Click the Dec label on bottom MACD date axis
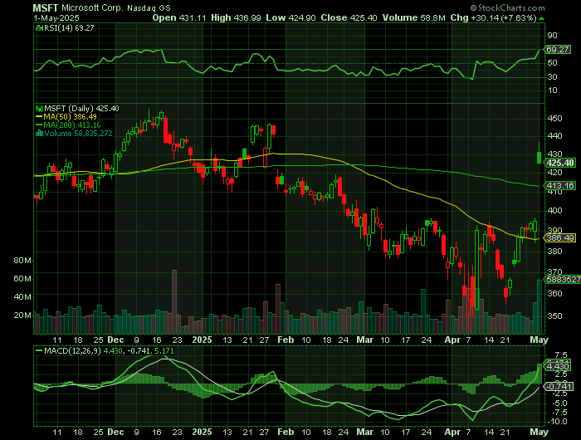Screen dimensions: 581x440 115,432
